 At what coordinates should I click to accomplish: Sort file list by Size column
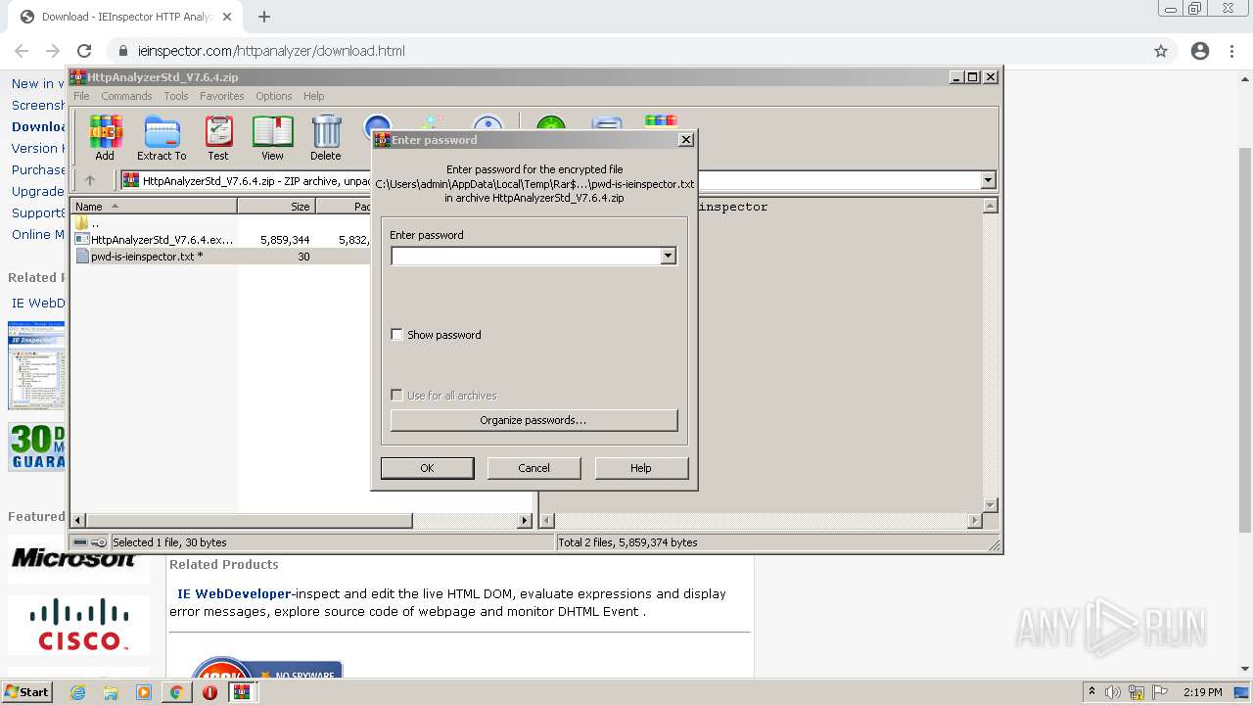276,206
